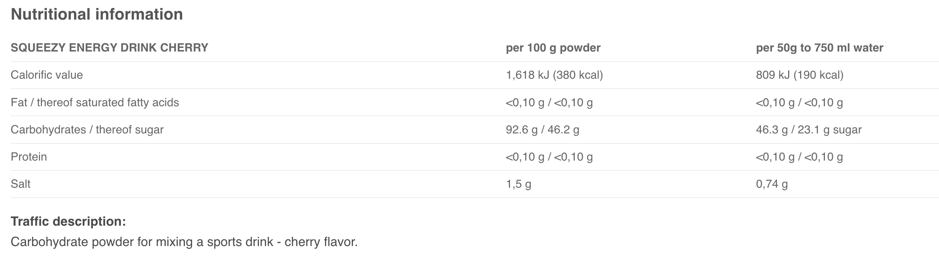The width and height of the screenshot is (939, 266).
Task: Select the SQUEEZY ENERGY DRINK CHERRY header
Action: [109, 48]
